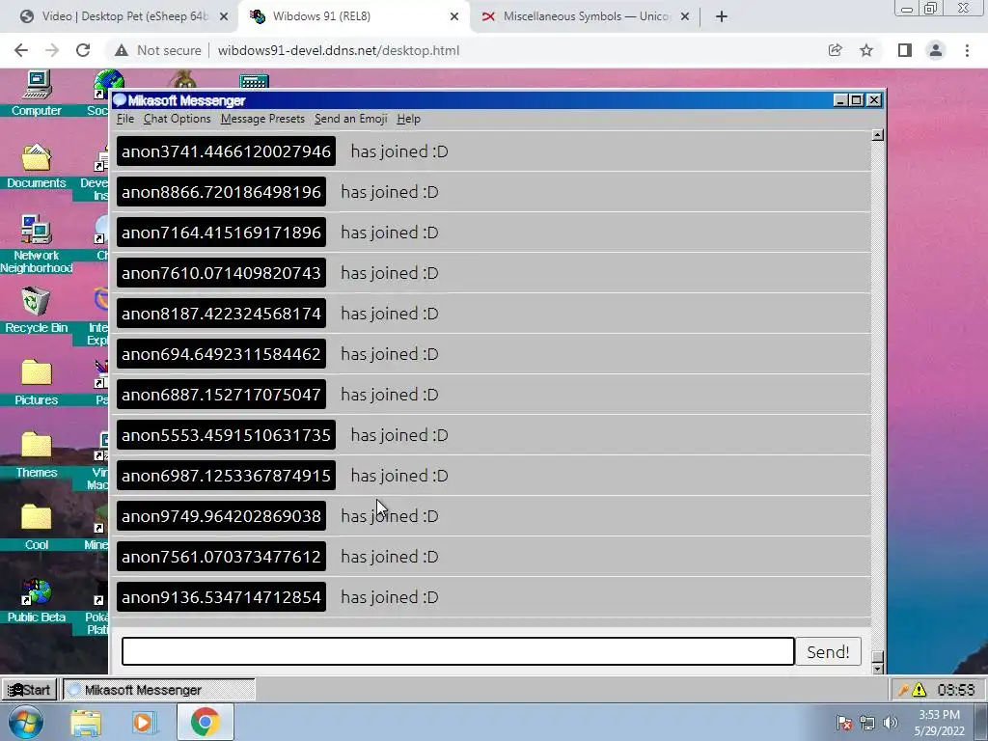Open the Help menu

pos(408,119)
